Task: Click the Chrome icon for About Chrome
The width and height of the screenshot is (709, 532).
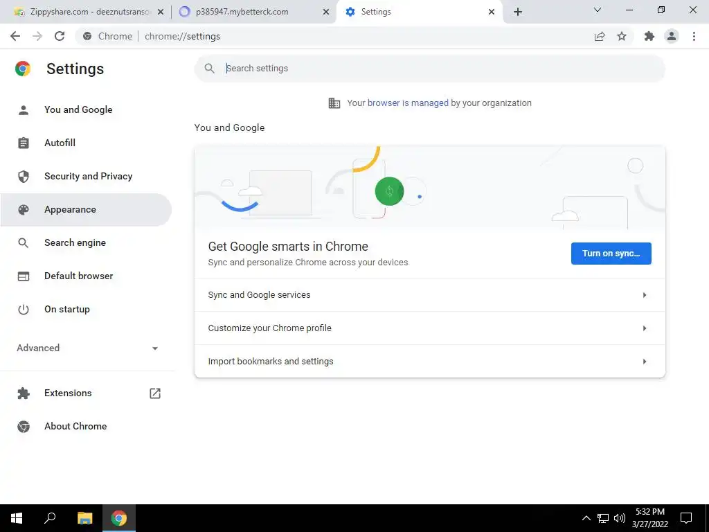Action: tap(24, 427)
